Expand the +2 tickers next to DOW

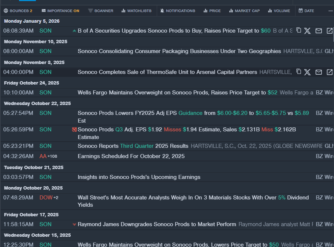coord(56,198)
